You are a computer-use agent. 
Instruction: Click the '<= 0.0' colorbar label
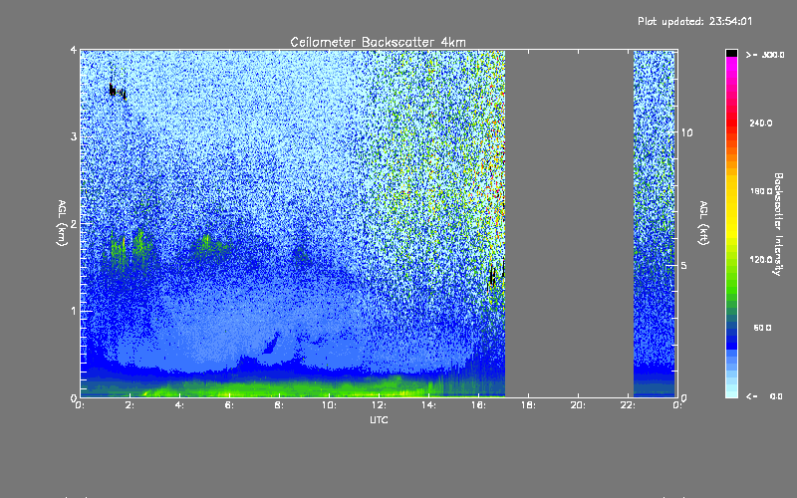(x=764, y=396)
